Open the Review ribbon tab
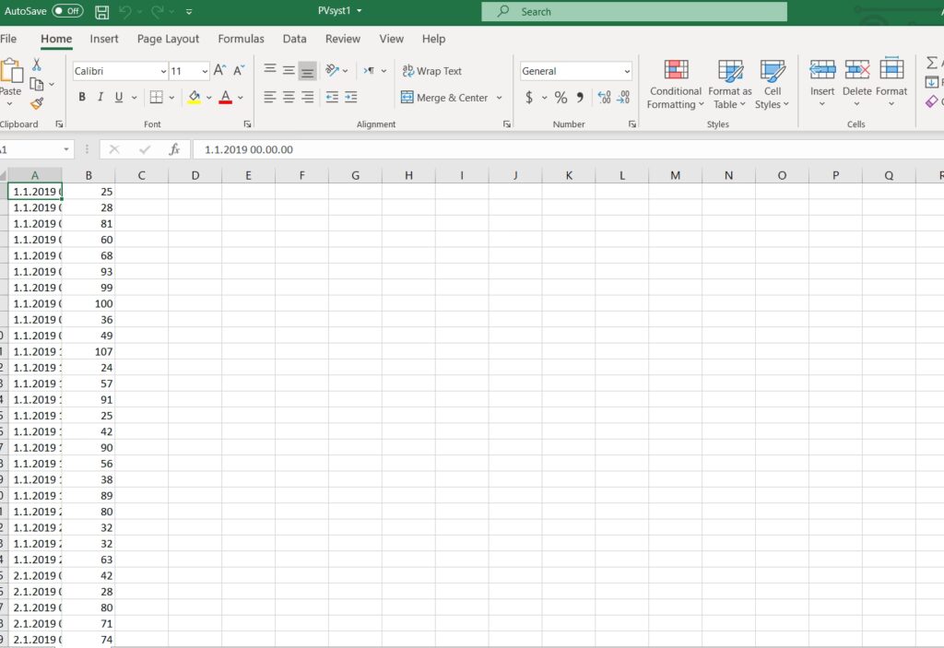944x648 pixels. click(x=342, y=39)
